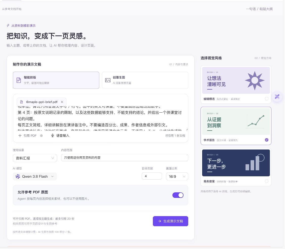Click the 引用 PDF button
The height and width of the screenshot is (249, 285).
click(28, 136)
